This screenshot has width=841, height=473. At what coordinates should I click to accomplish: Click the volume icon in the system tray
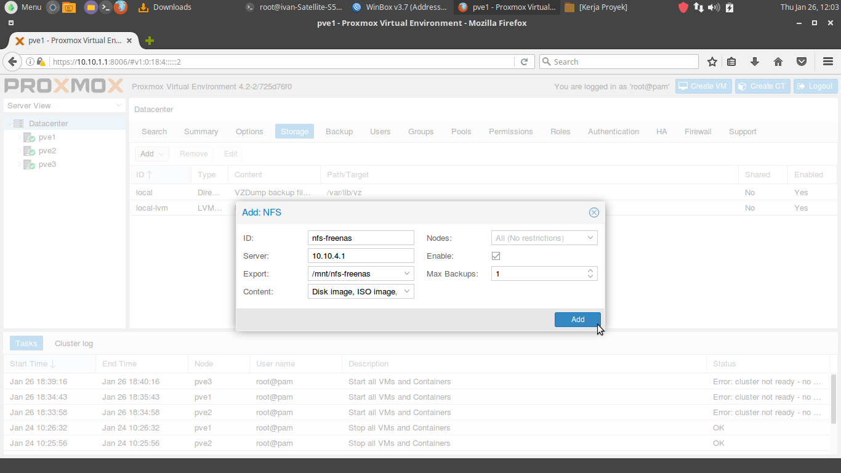coord(714,7)
